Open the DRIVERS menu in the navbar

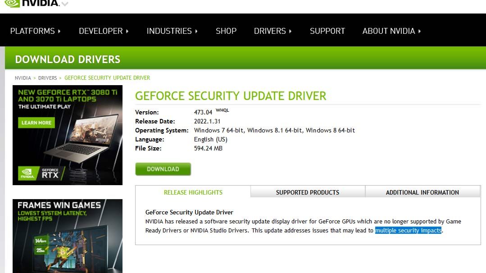click(273, 31)
